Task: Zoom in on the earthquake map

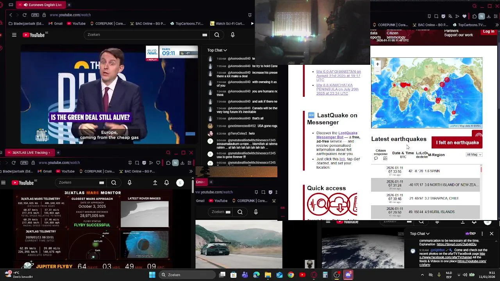Action: tap(377, 64)
